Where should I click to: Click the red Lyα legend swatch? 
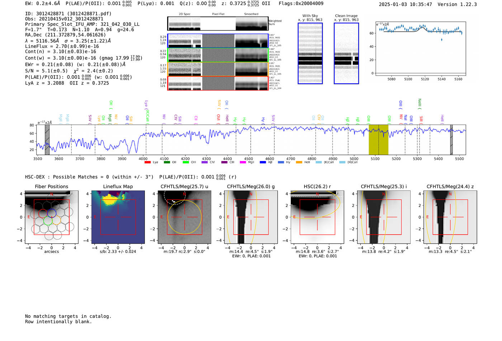click(147, 162)
